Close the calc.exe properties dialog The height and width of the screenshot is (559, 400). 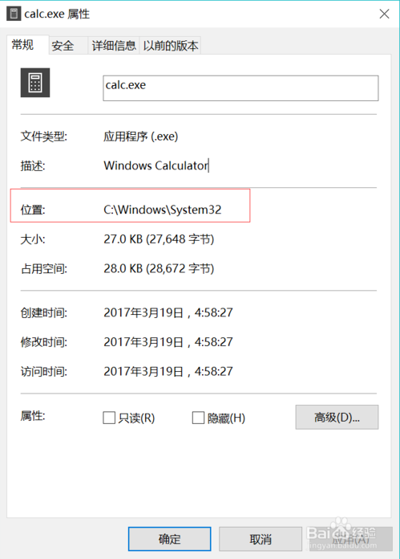point(384,14)
